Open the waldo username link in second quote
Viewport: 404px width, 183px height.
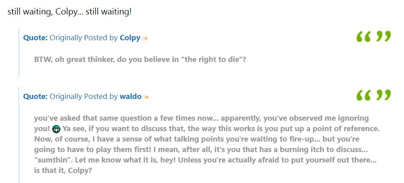130,97
